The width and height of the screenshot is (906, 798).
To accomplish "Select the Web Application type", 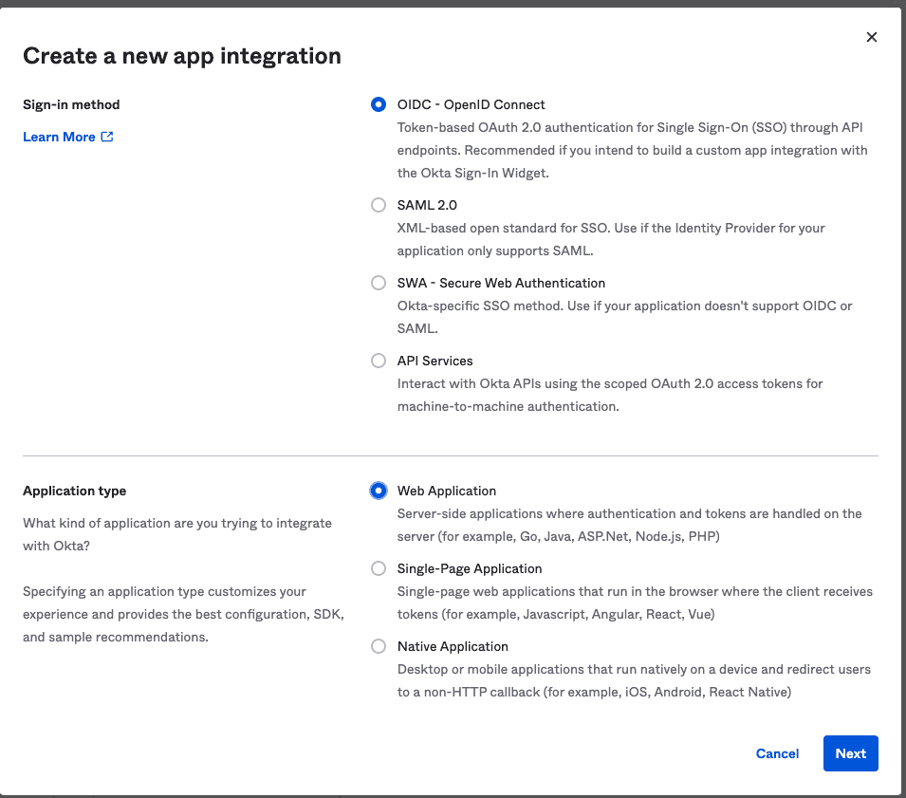I will pyautogui.click(x=379, y=491).
